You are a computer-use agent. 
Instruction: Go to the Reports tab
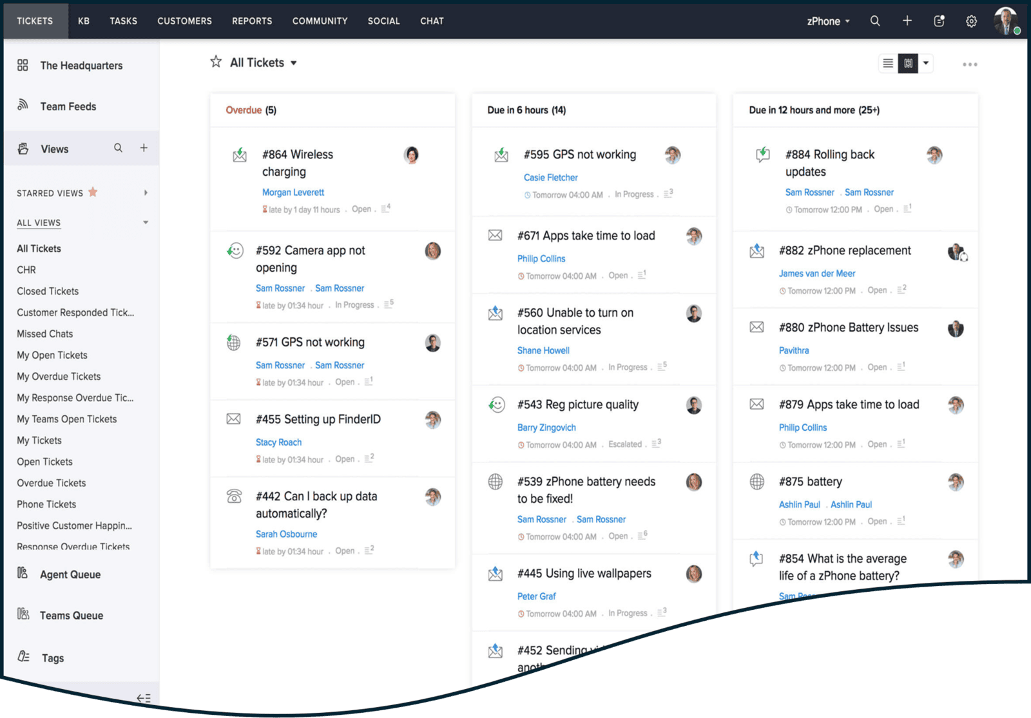252,21
